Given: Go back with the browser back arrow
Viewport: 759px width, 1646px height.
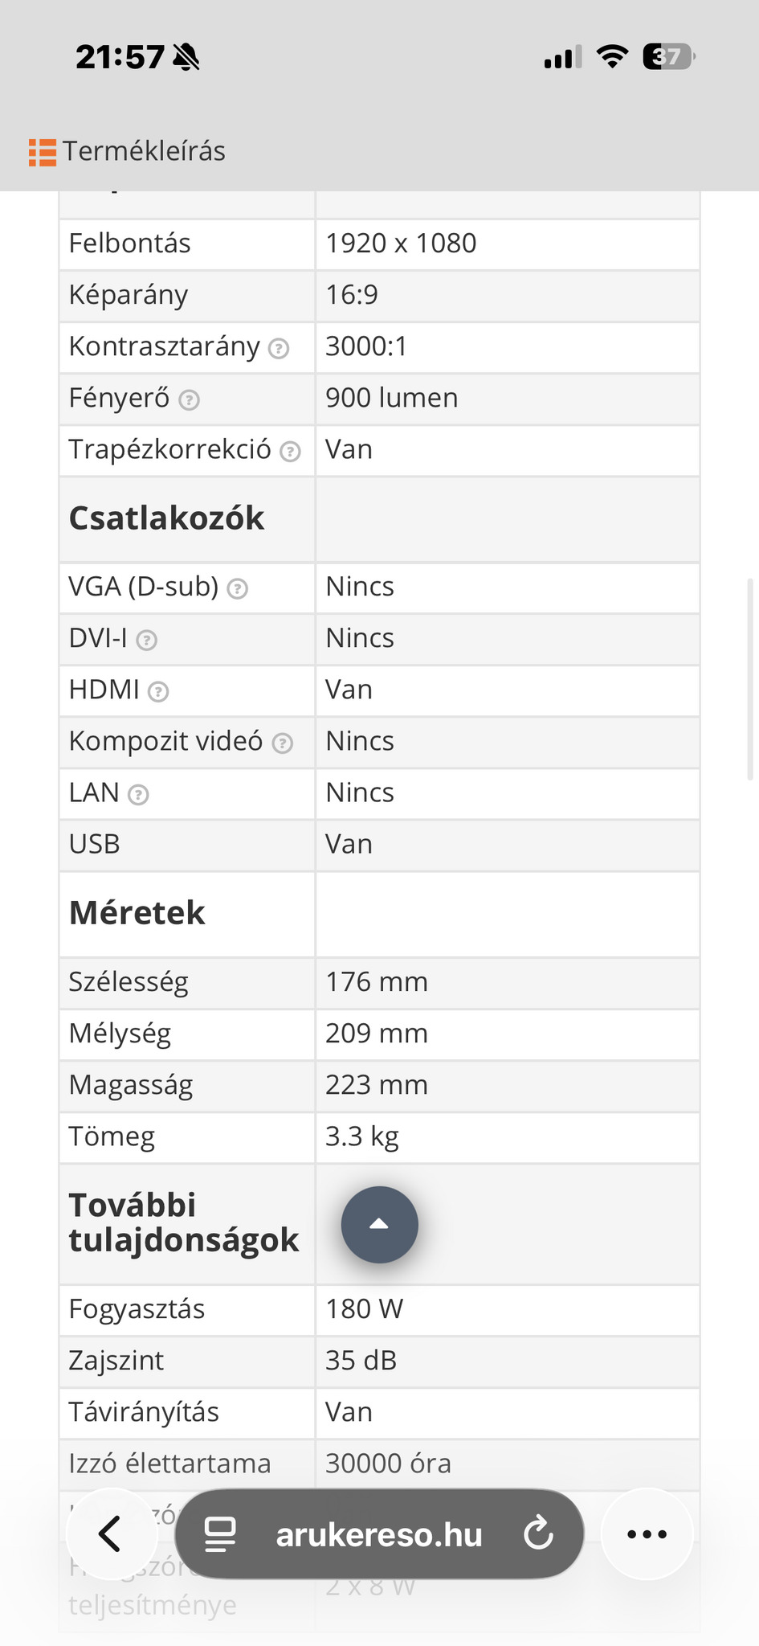Looking at the screenshot, I should tap(111, 1534).
